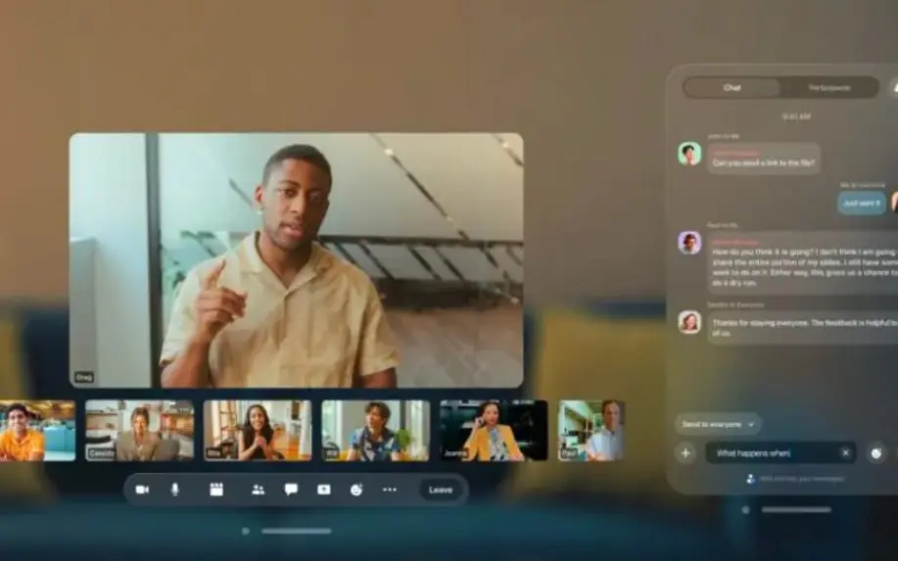This screenshot has width=898, height=561.
Task: Expand the Send to everyone dropdown
Action: click(x=718, y=424)
